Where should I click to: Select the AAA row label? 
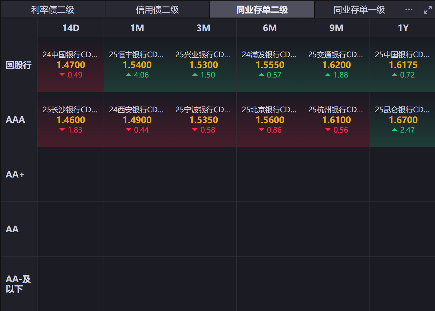[19, 120]
